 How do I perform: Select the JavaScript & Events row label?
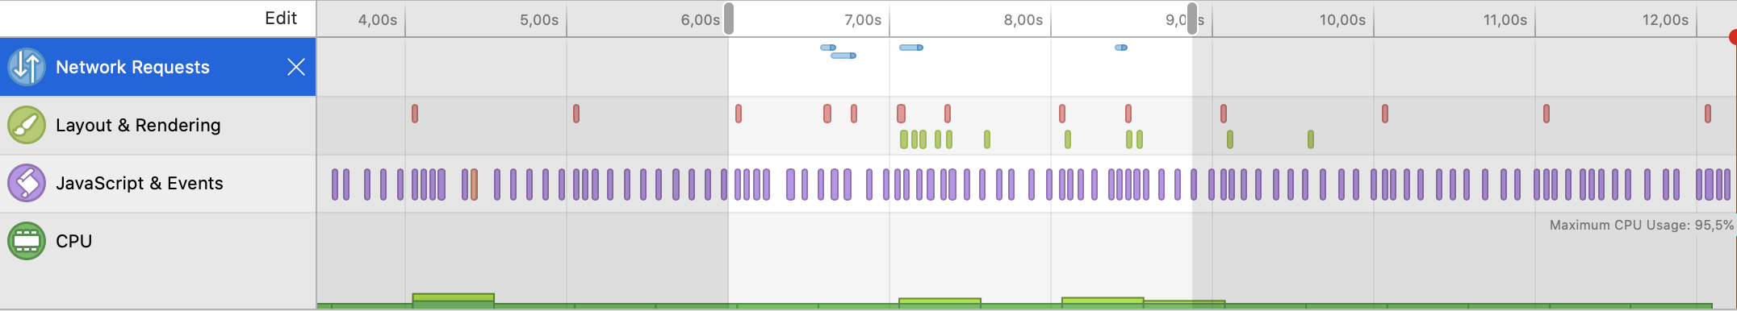[x=140, y=183]
